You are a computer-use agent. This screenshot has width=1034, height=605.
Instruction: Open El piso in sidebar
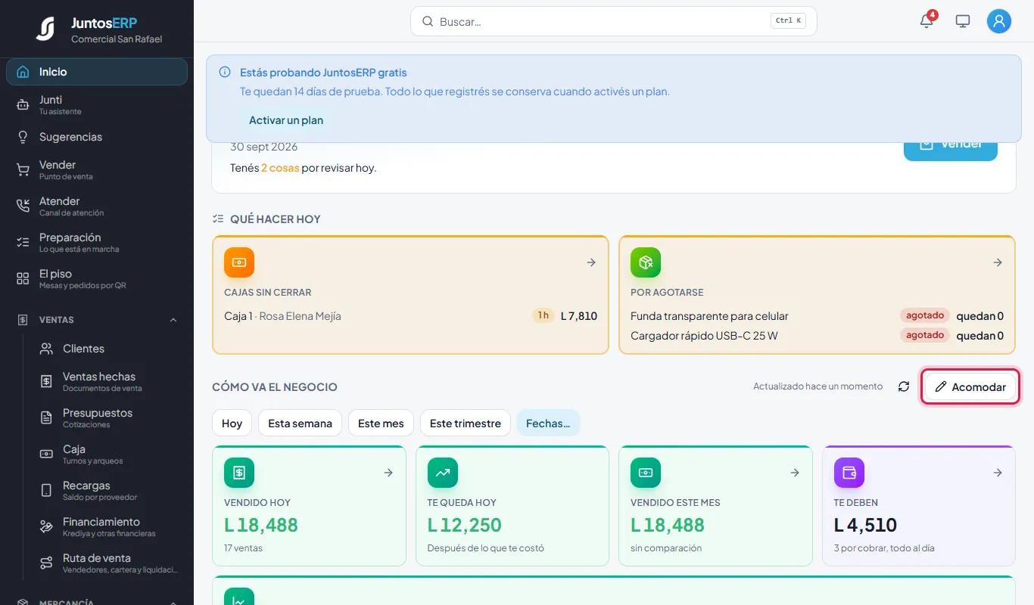tap(97, 279)
